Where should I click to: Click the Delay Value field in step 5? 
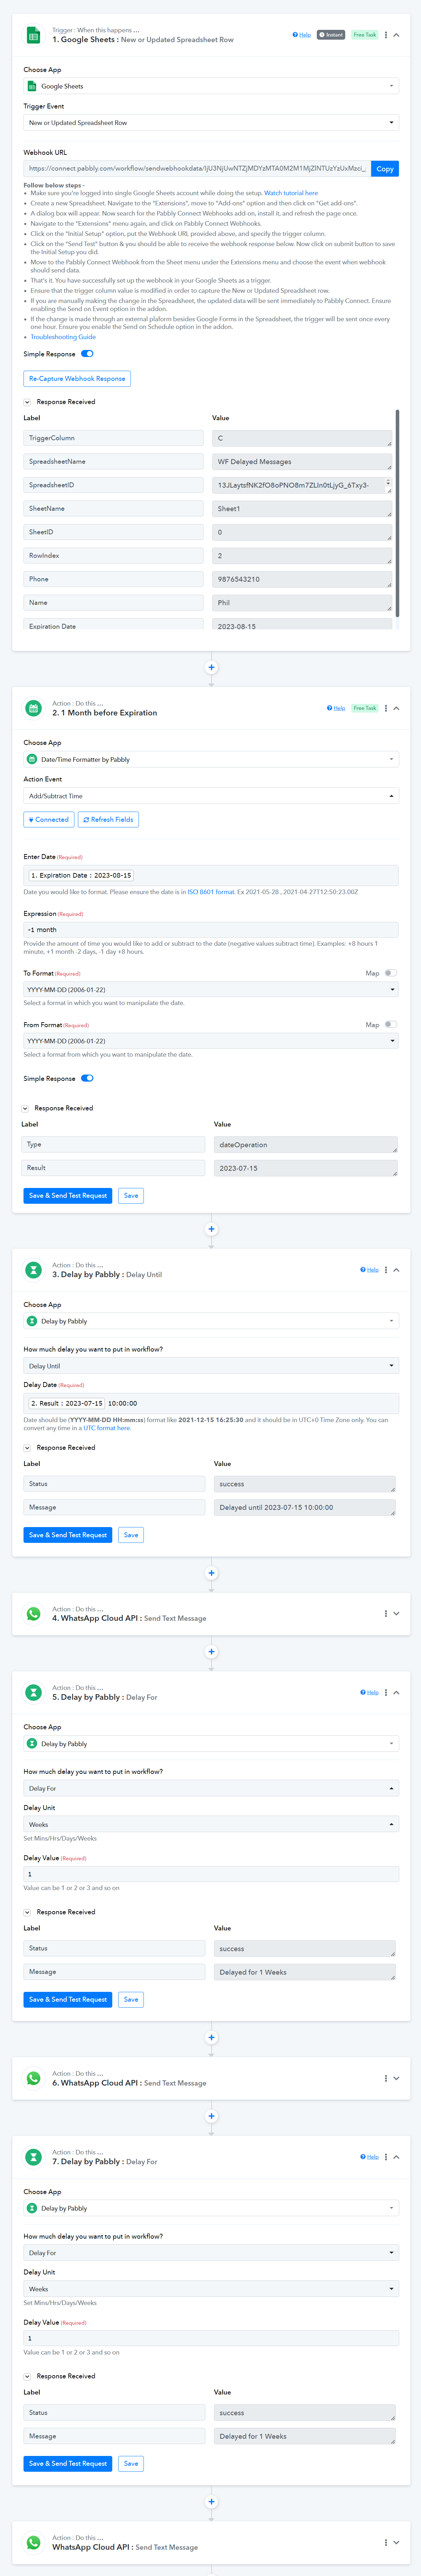pos(211,1874)
